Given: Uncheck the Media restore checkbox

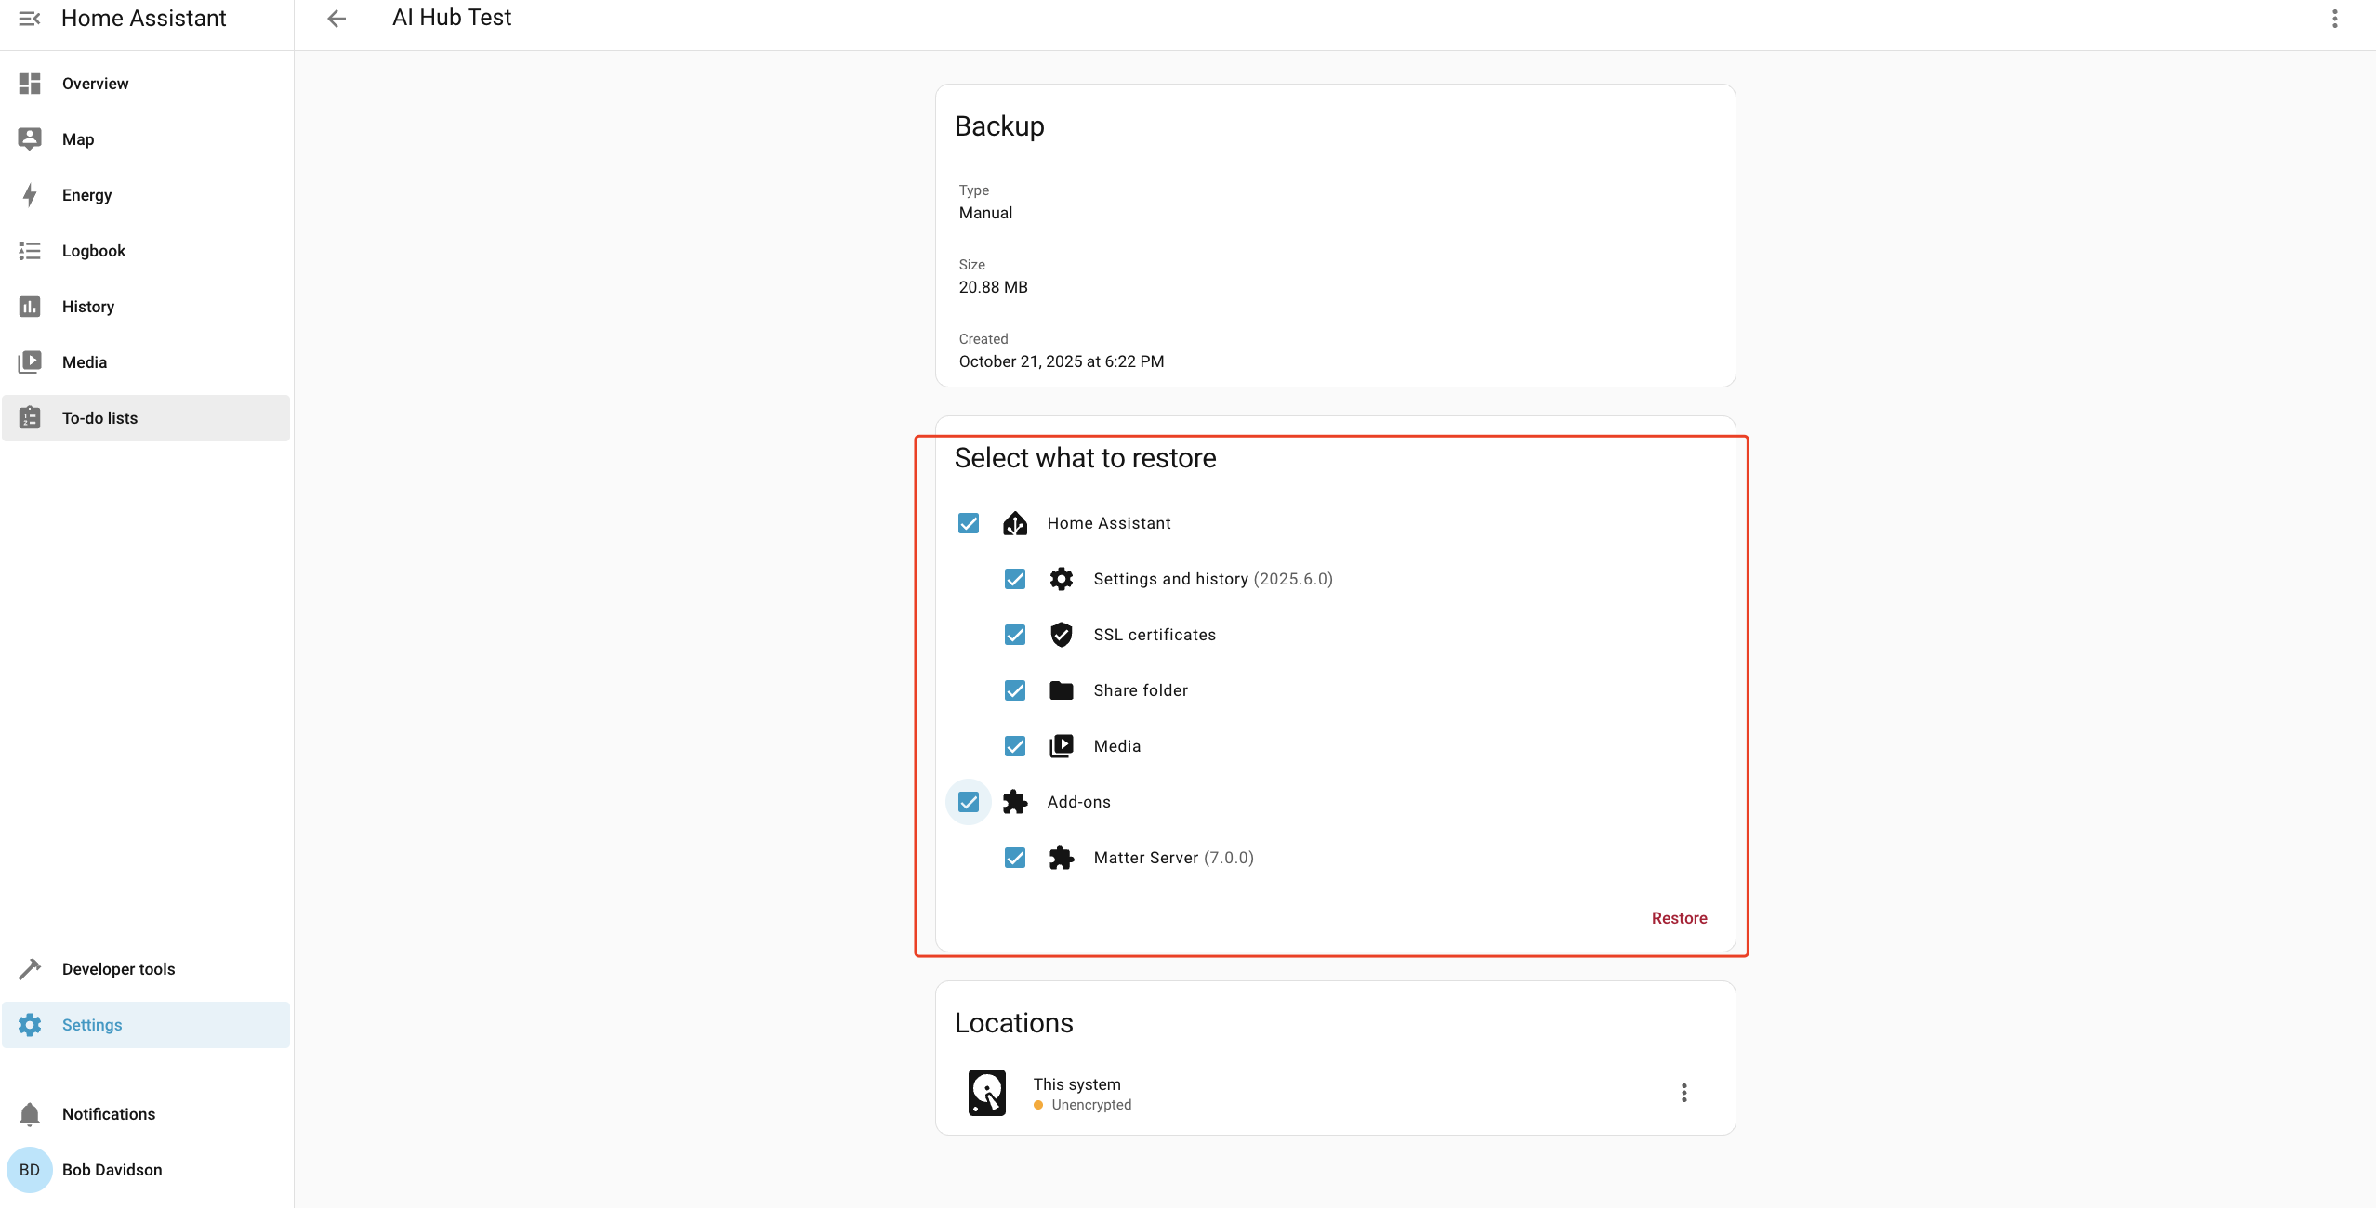Looking at the screenshot, I should [x=1015, y=746].
